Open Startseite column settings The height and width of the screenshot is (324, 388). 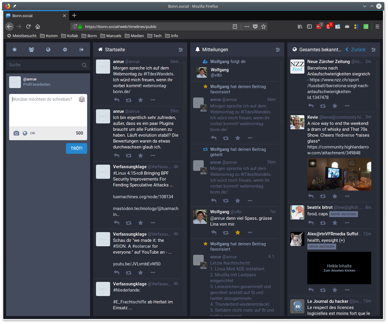click(x=181, y=50)
